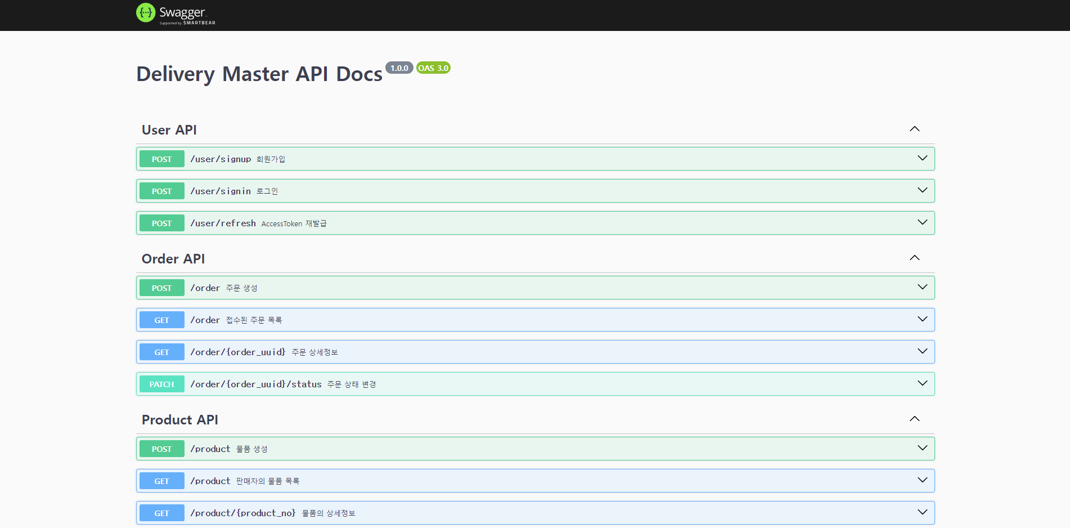Expand the POST /product endpoint arrow
1070x528 pixels.
click(922, 448)
